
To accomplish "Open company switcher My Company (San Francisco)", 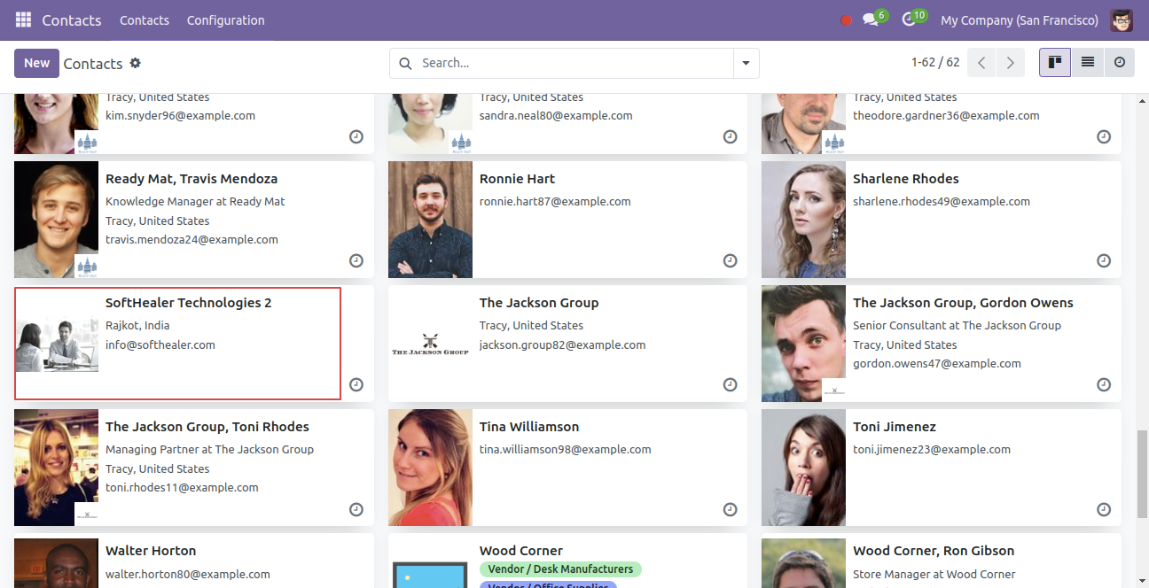I will 1019,19.
